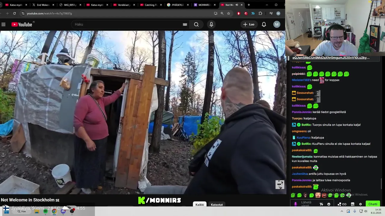The width and height of the screenshot is (385, 216).
Task: Open Neekerijumala's chat username
Action: click(x=302, y=157)
